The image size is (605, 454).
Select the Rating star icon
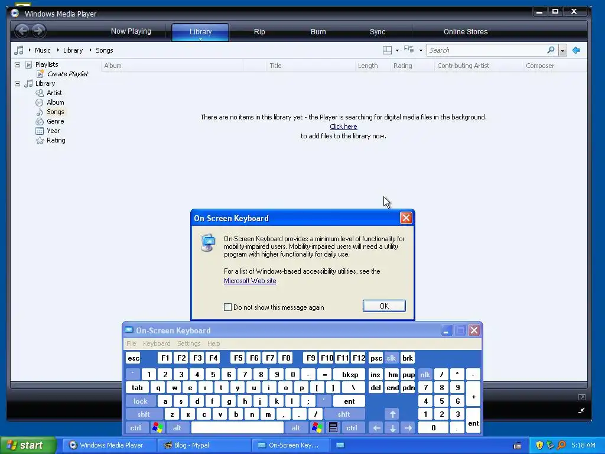[40, 141]
